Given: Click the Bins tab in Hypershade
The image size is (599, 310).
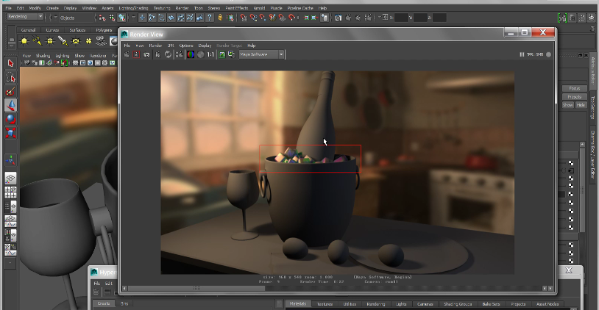Looking at the screenshot, I should click(x=124, y=303).
